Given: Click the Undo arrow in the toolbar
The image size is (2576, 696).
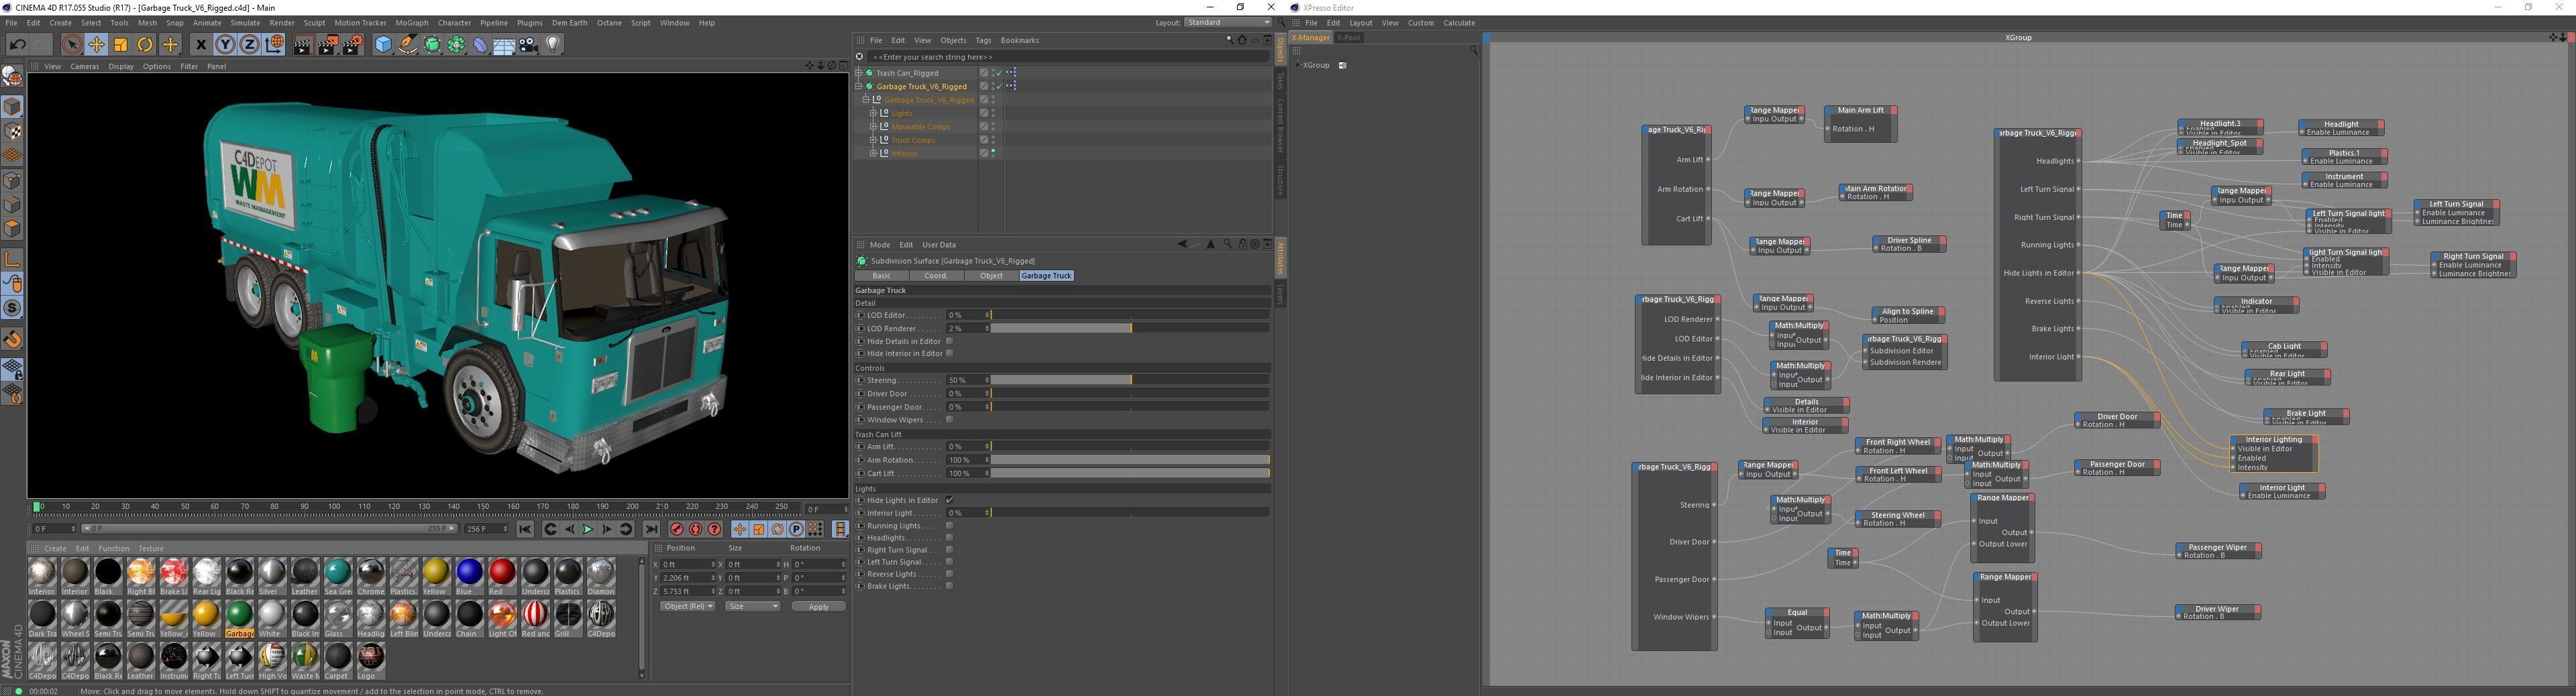Looking at the screenshot, I should point(17,44).
